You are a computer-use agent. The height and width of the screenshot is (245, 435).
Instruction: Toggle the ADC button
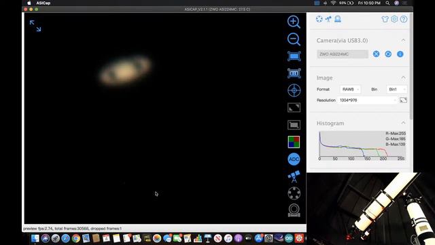(x=294, y=159)
